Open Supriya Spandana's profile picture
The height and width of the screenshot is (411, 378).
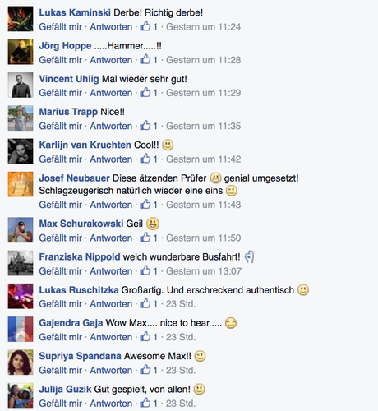click(x=21, y=363)
